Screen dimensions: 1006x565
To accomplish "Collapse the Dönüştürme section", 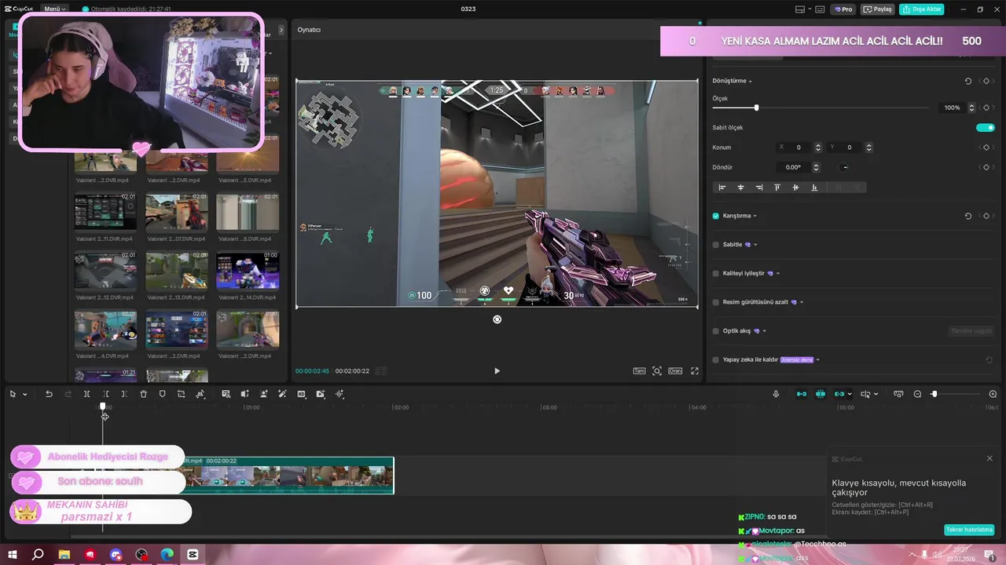I will coord(750,81).
